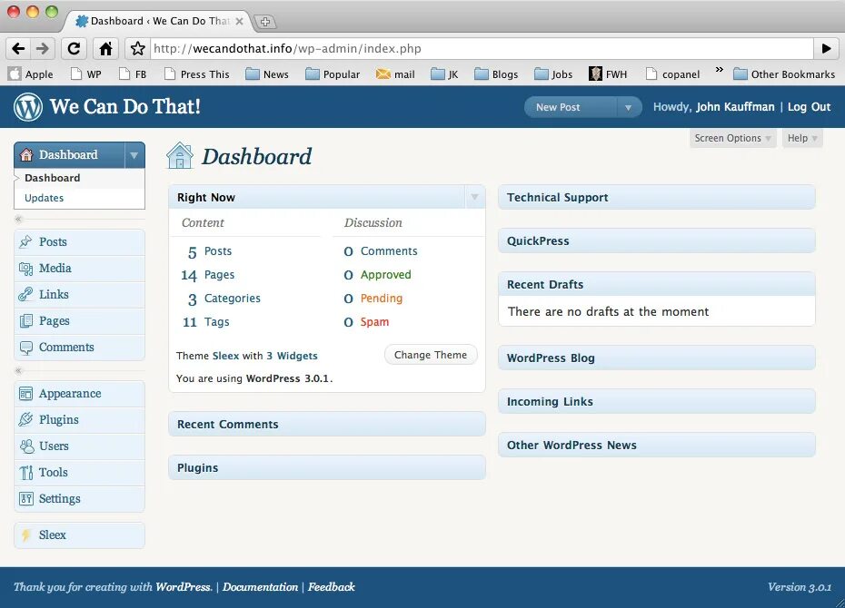Screen dimensions: 845x608
Task: Click the Media icon in sidebar
Action: point(25,268)
